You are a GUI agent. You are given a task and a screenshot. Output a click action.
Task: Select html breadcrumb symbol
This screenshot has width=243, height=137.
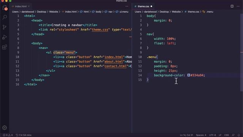tap(85, 12)
